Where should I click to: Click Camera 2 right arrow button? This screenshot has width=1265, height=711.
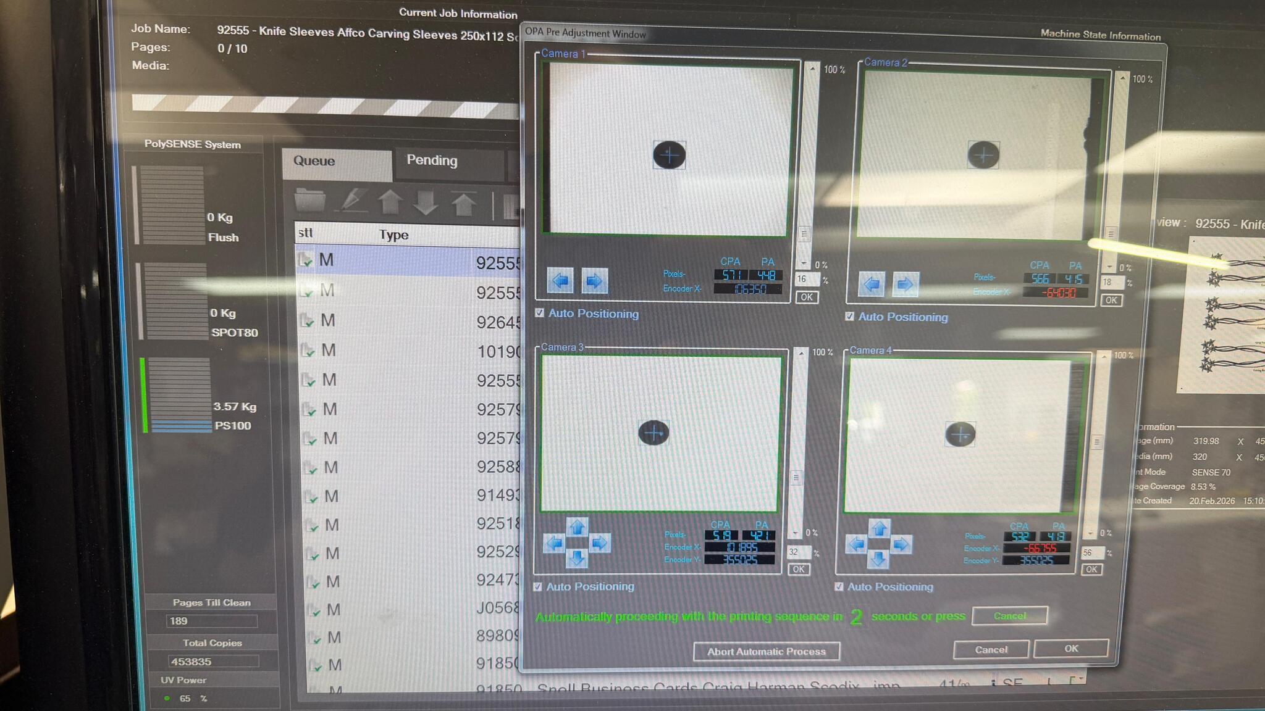(906, 285)
